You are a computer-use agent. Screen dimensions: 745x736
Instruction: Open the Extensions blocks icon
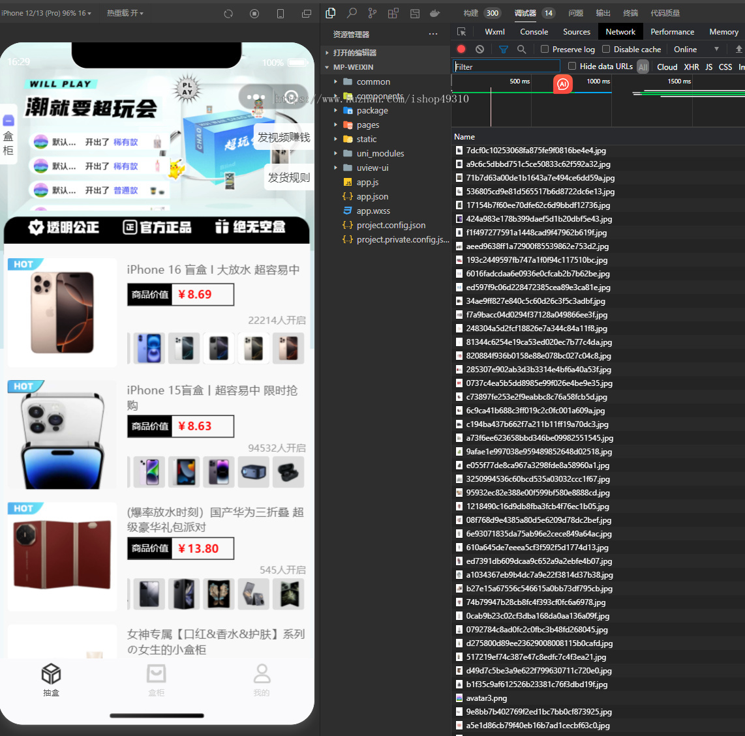[x=393, y=13]
